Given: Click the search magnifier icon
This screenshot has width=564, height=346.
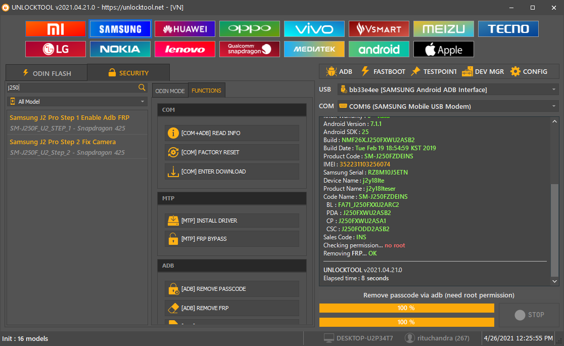Looking at the screenshot, I should (142, 88).
